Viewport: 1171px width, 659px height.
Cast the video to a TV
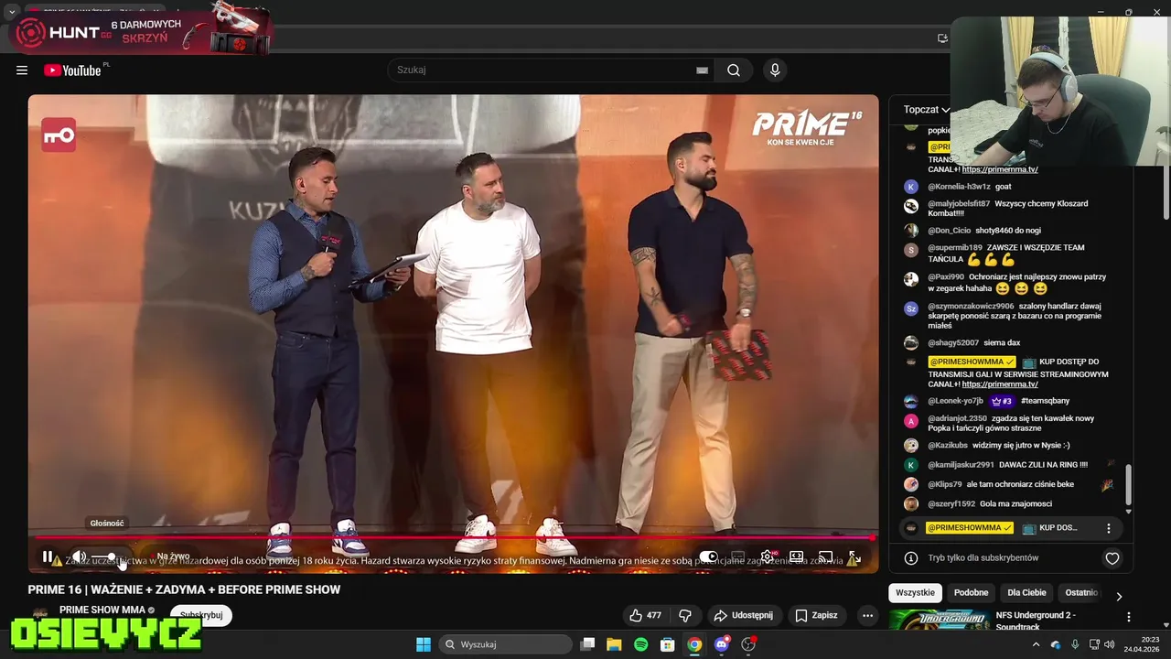pos(826,556)
